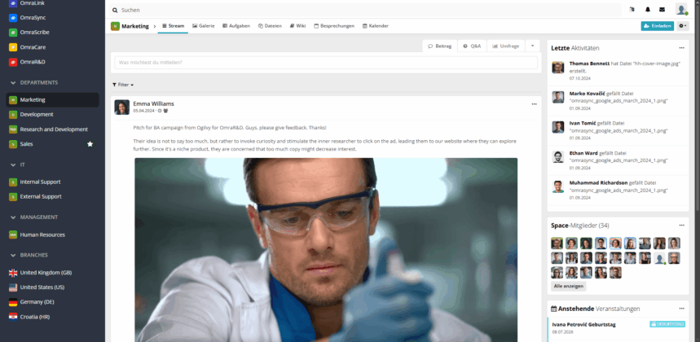Open the user account avatar menu
This screenshot has width=700, height=342.
[681, 9]
